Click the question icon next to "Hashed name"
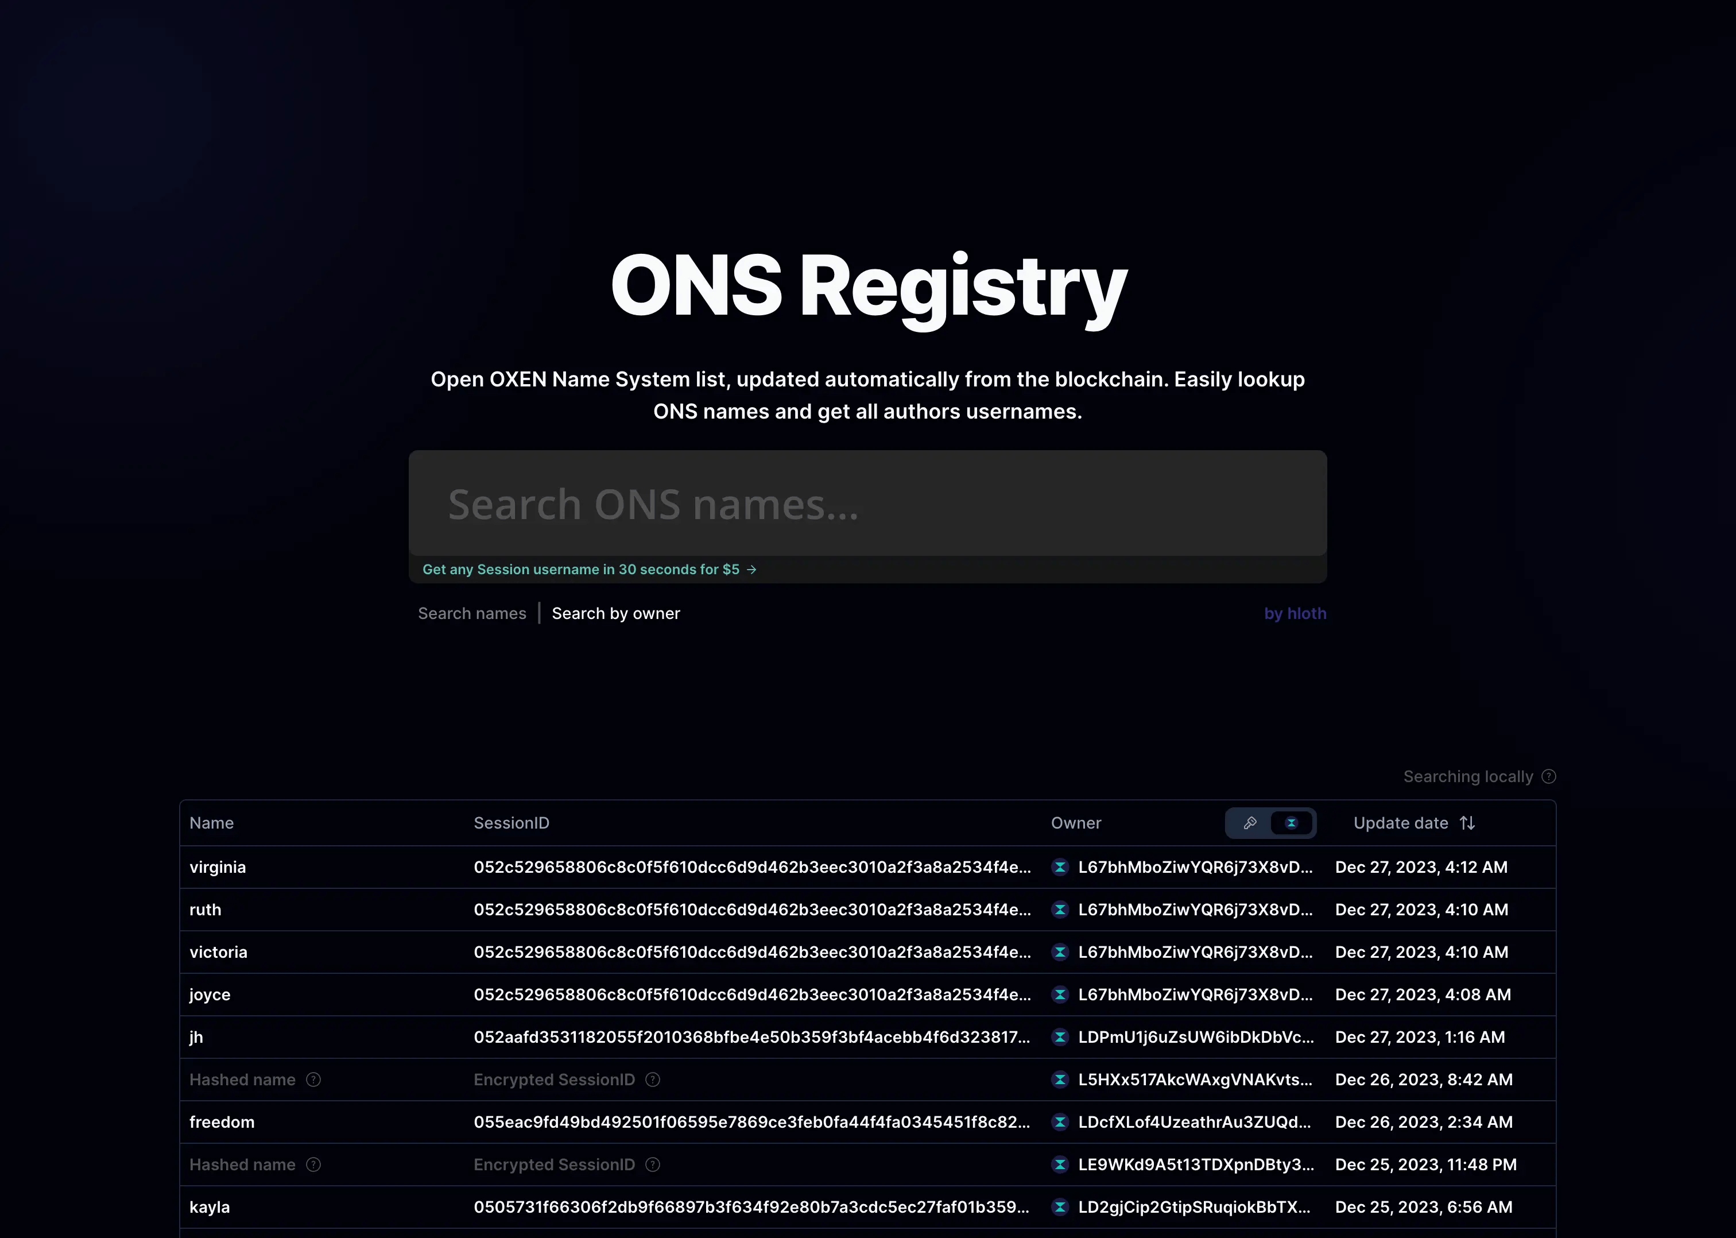Viewport: 1736px width, 1238px height. point(313,1080)
